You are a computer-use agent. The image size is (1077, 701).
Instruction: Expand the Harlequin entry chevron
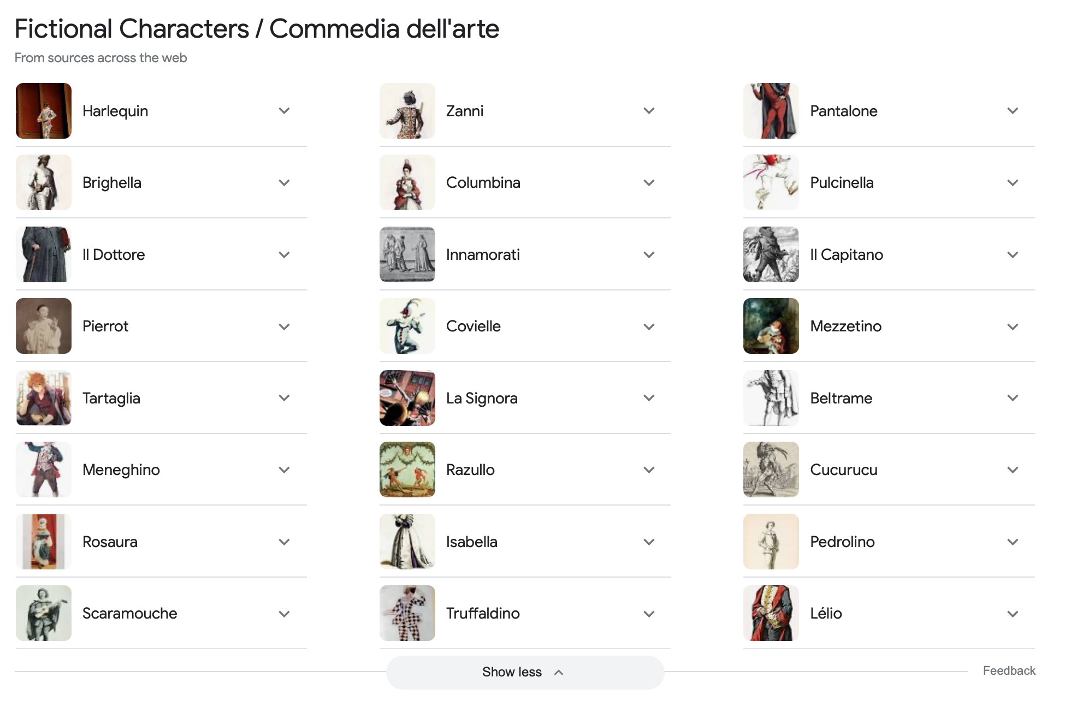pyautogui.click(x=284, y=111)
